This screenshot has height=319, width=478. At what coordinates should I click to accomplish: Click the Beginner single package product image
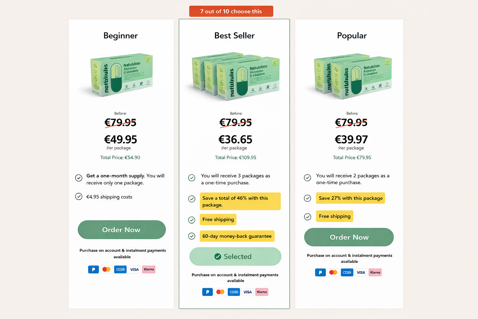pyautogui.click(x=121, y=75)
